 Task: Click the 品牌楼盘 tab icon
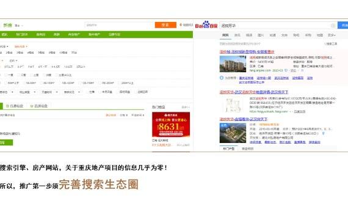(32, 106)
